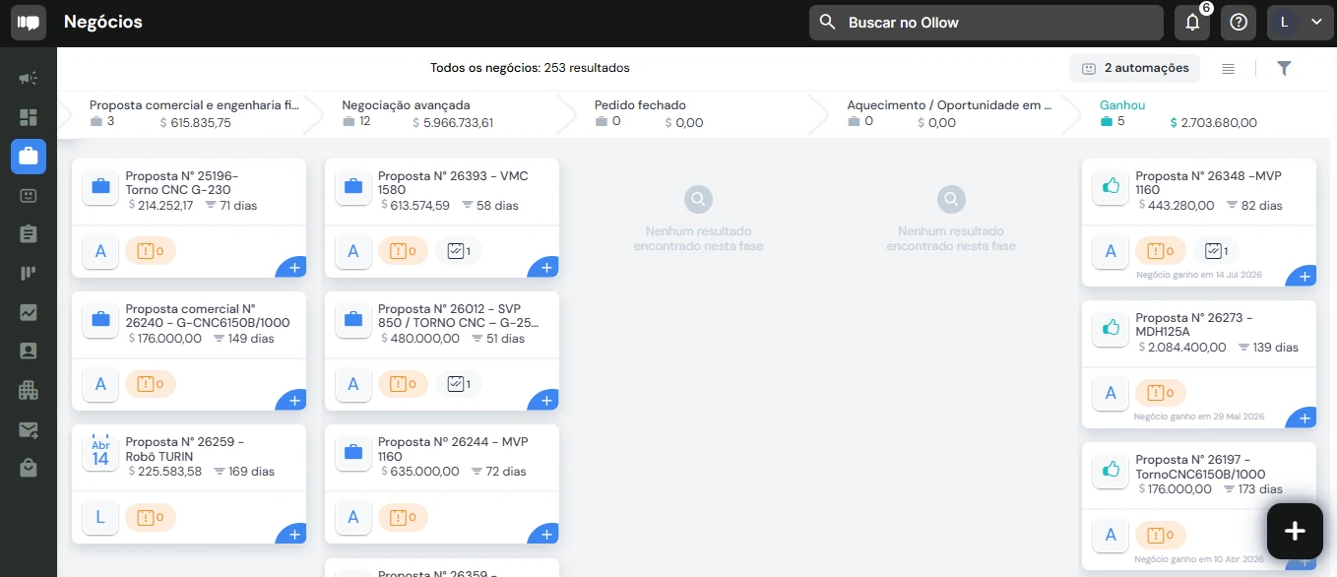This screenshot has height=577, width=1337.
Task: Open the line chart reports sidebar icon
Action: 29,312
